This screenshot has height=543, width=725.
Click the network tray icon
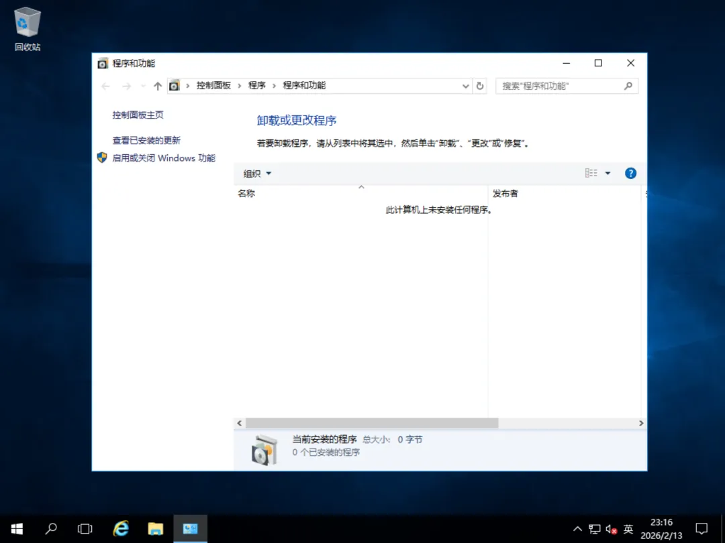click(x=595, y=529)
